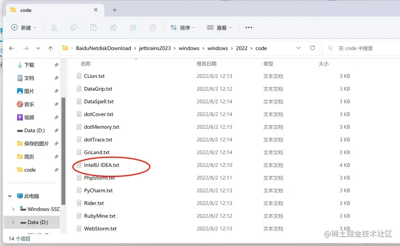Image resolution: width=400 pixels, height=246 pixels.
Task: Click chevron after jetbrains2023 in breadcrumb
Action: (175, 48)
